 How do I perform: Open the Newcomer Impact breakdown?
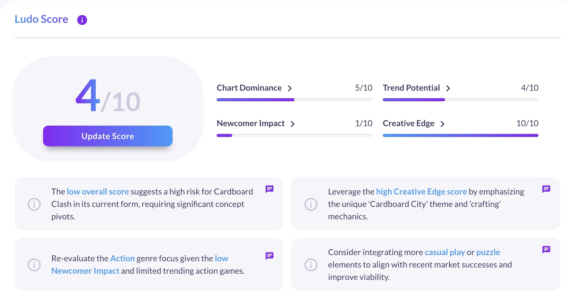[x=293, y=124]
